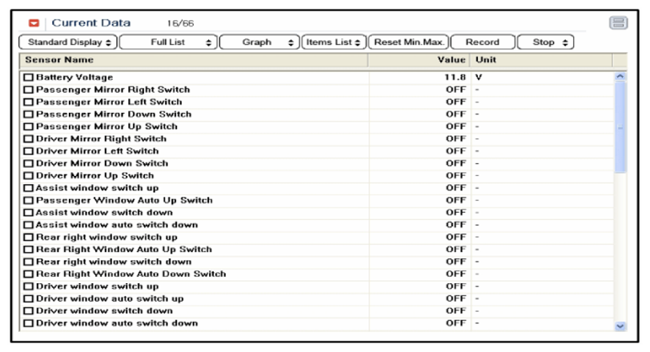
Task: Tick the Driver Mirror Up Switch checkbox
Action: pos(29,176)
